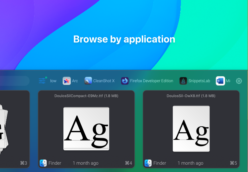Click Finder icon on DoulosSilCompact card
The width and height of the screenshot is (248, 172).
(x=43, y=163)
